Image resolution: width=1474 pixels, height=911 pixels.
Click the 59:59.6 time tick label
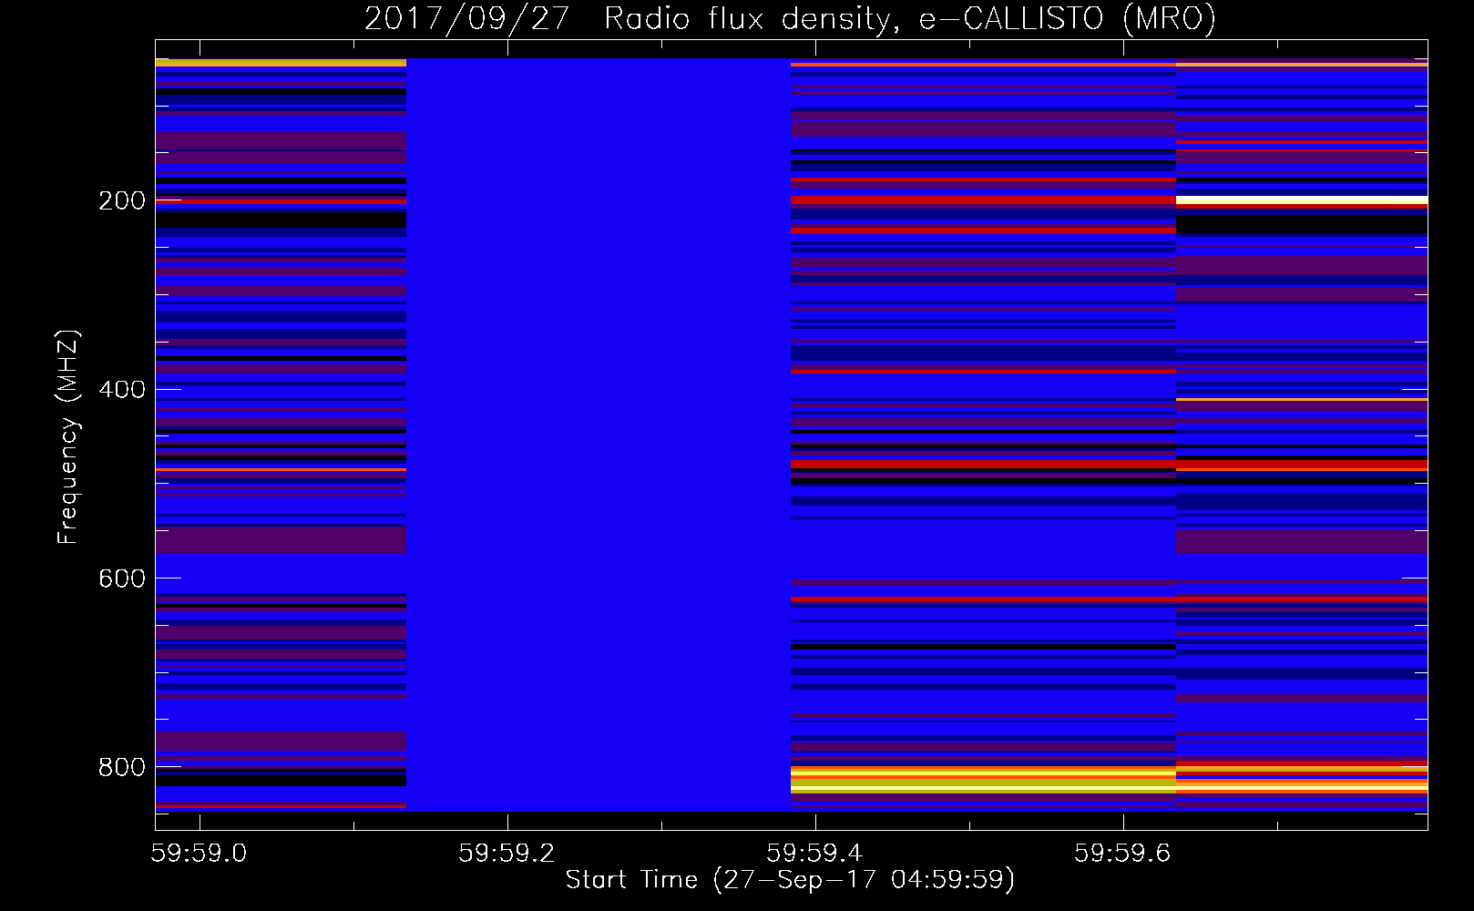[1122, 853]
